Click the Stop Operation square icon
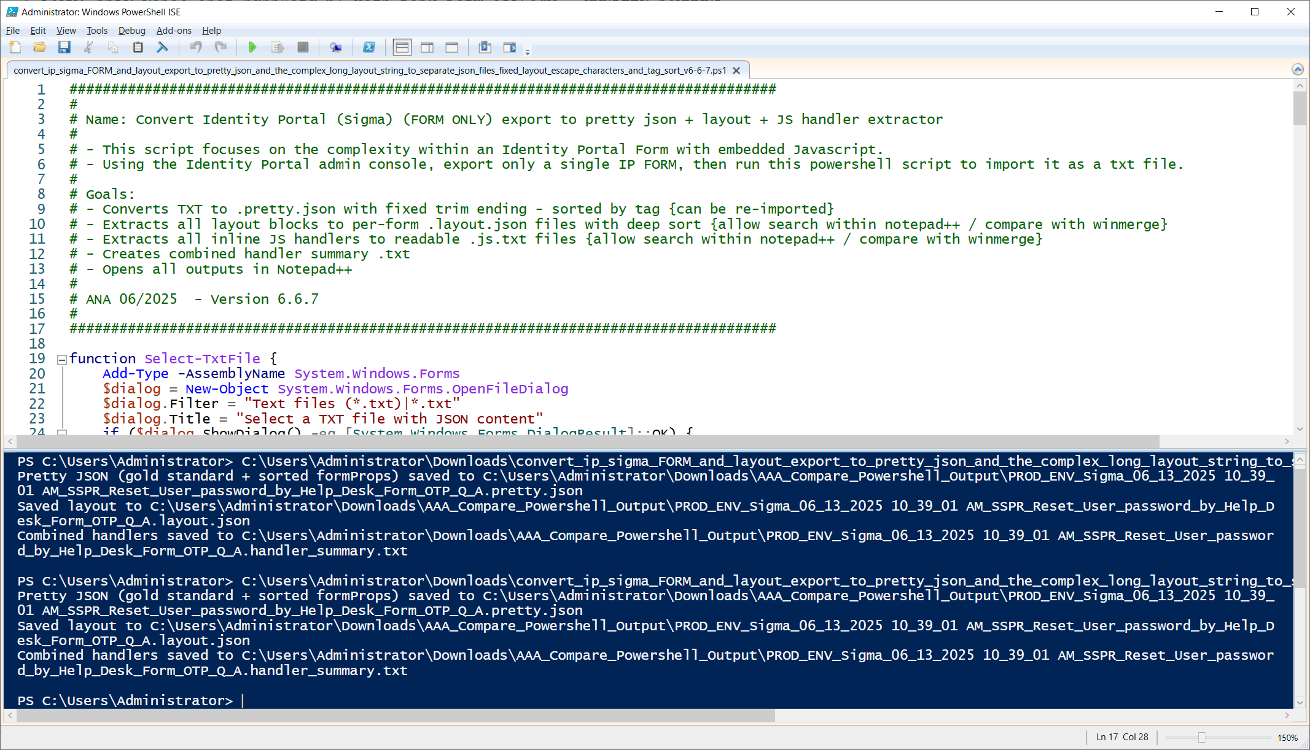The image size is (1310, 750). [303, 47]
